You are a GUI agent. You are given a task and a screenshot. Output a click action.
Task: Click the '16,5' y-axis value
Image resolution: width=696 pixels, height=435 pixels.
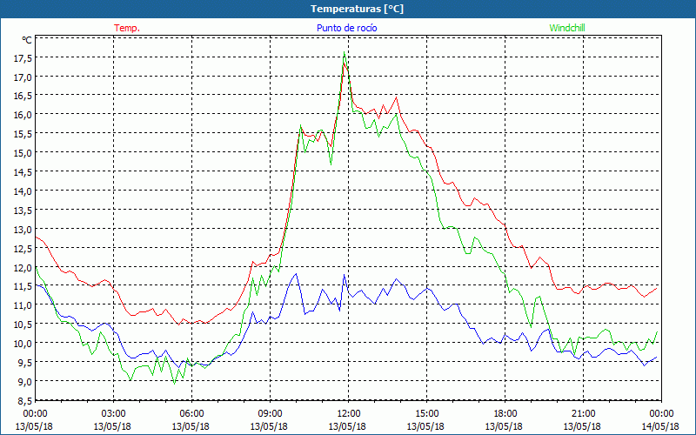click(x=23, y=96)
